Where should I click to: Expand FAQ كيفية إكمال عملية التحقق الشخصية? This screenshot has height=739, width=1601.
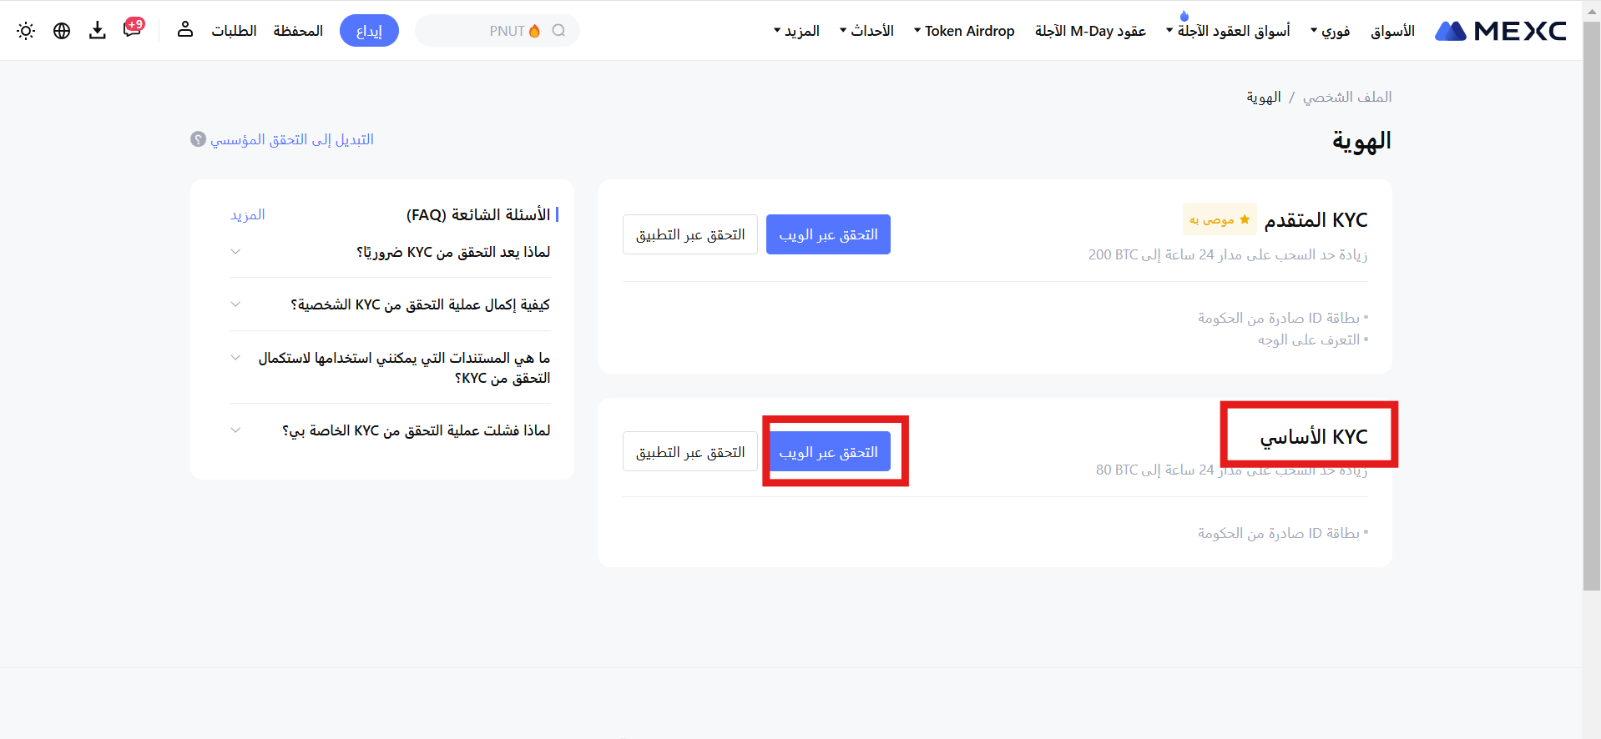click(390, 304)
